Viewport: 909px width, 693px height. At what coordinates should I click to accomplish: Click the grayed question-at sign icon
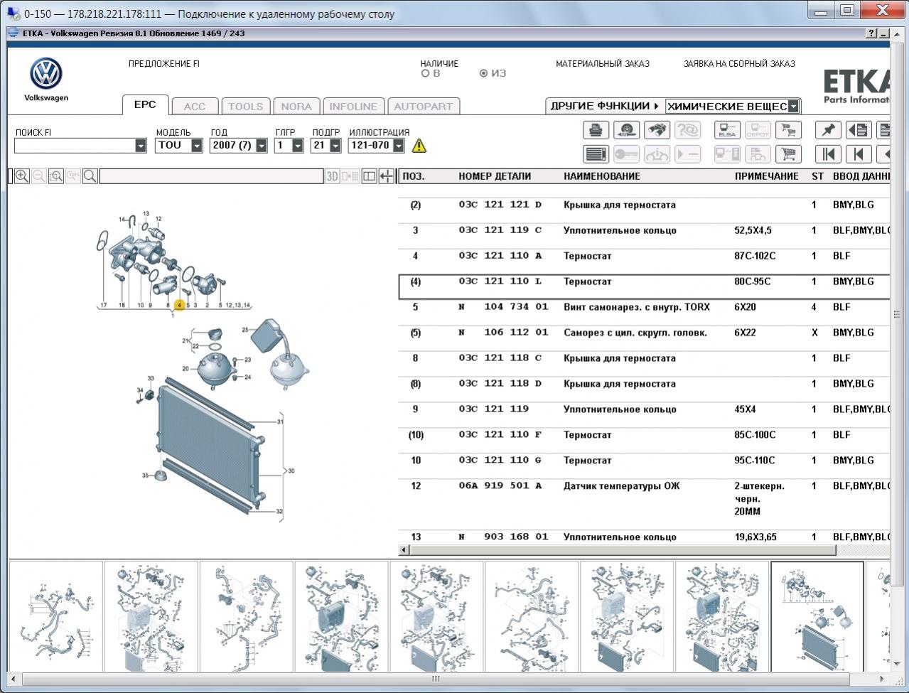click(687, 130)
